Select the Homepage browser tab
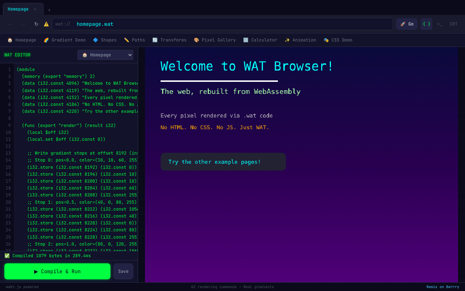Viewport: 465px width, 291px height. point(23,9)
